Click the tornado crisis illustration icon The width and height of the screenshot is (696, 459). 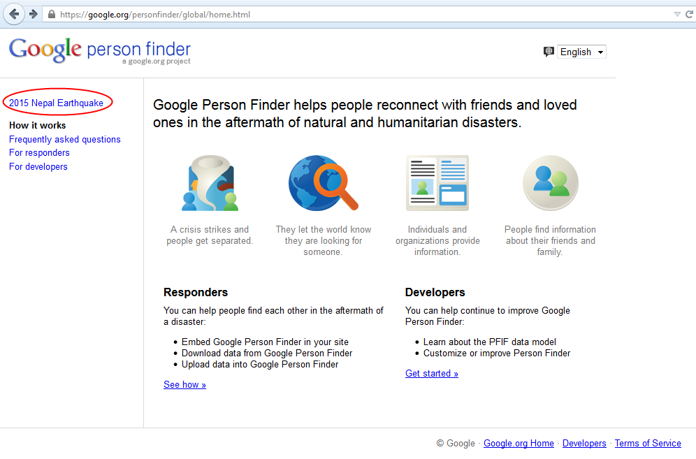click(x=210, y=183)
